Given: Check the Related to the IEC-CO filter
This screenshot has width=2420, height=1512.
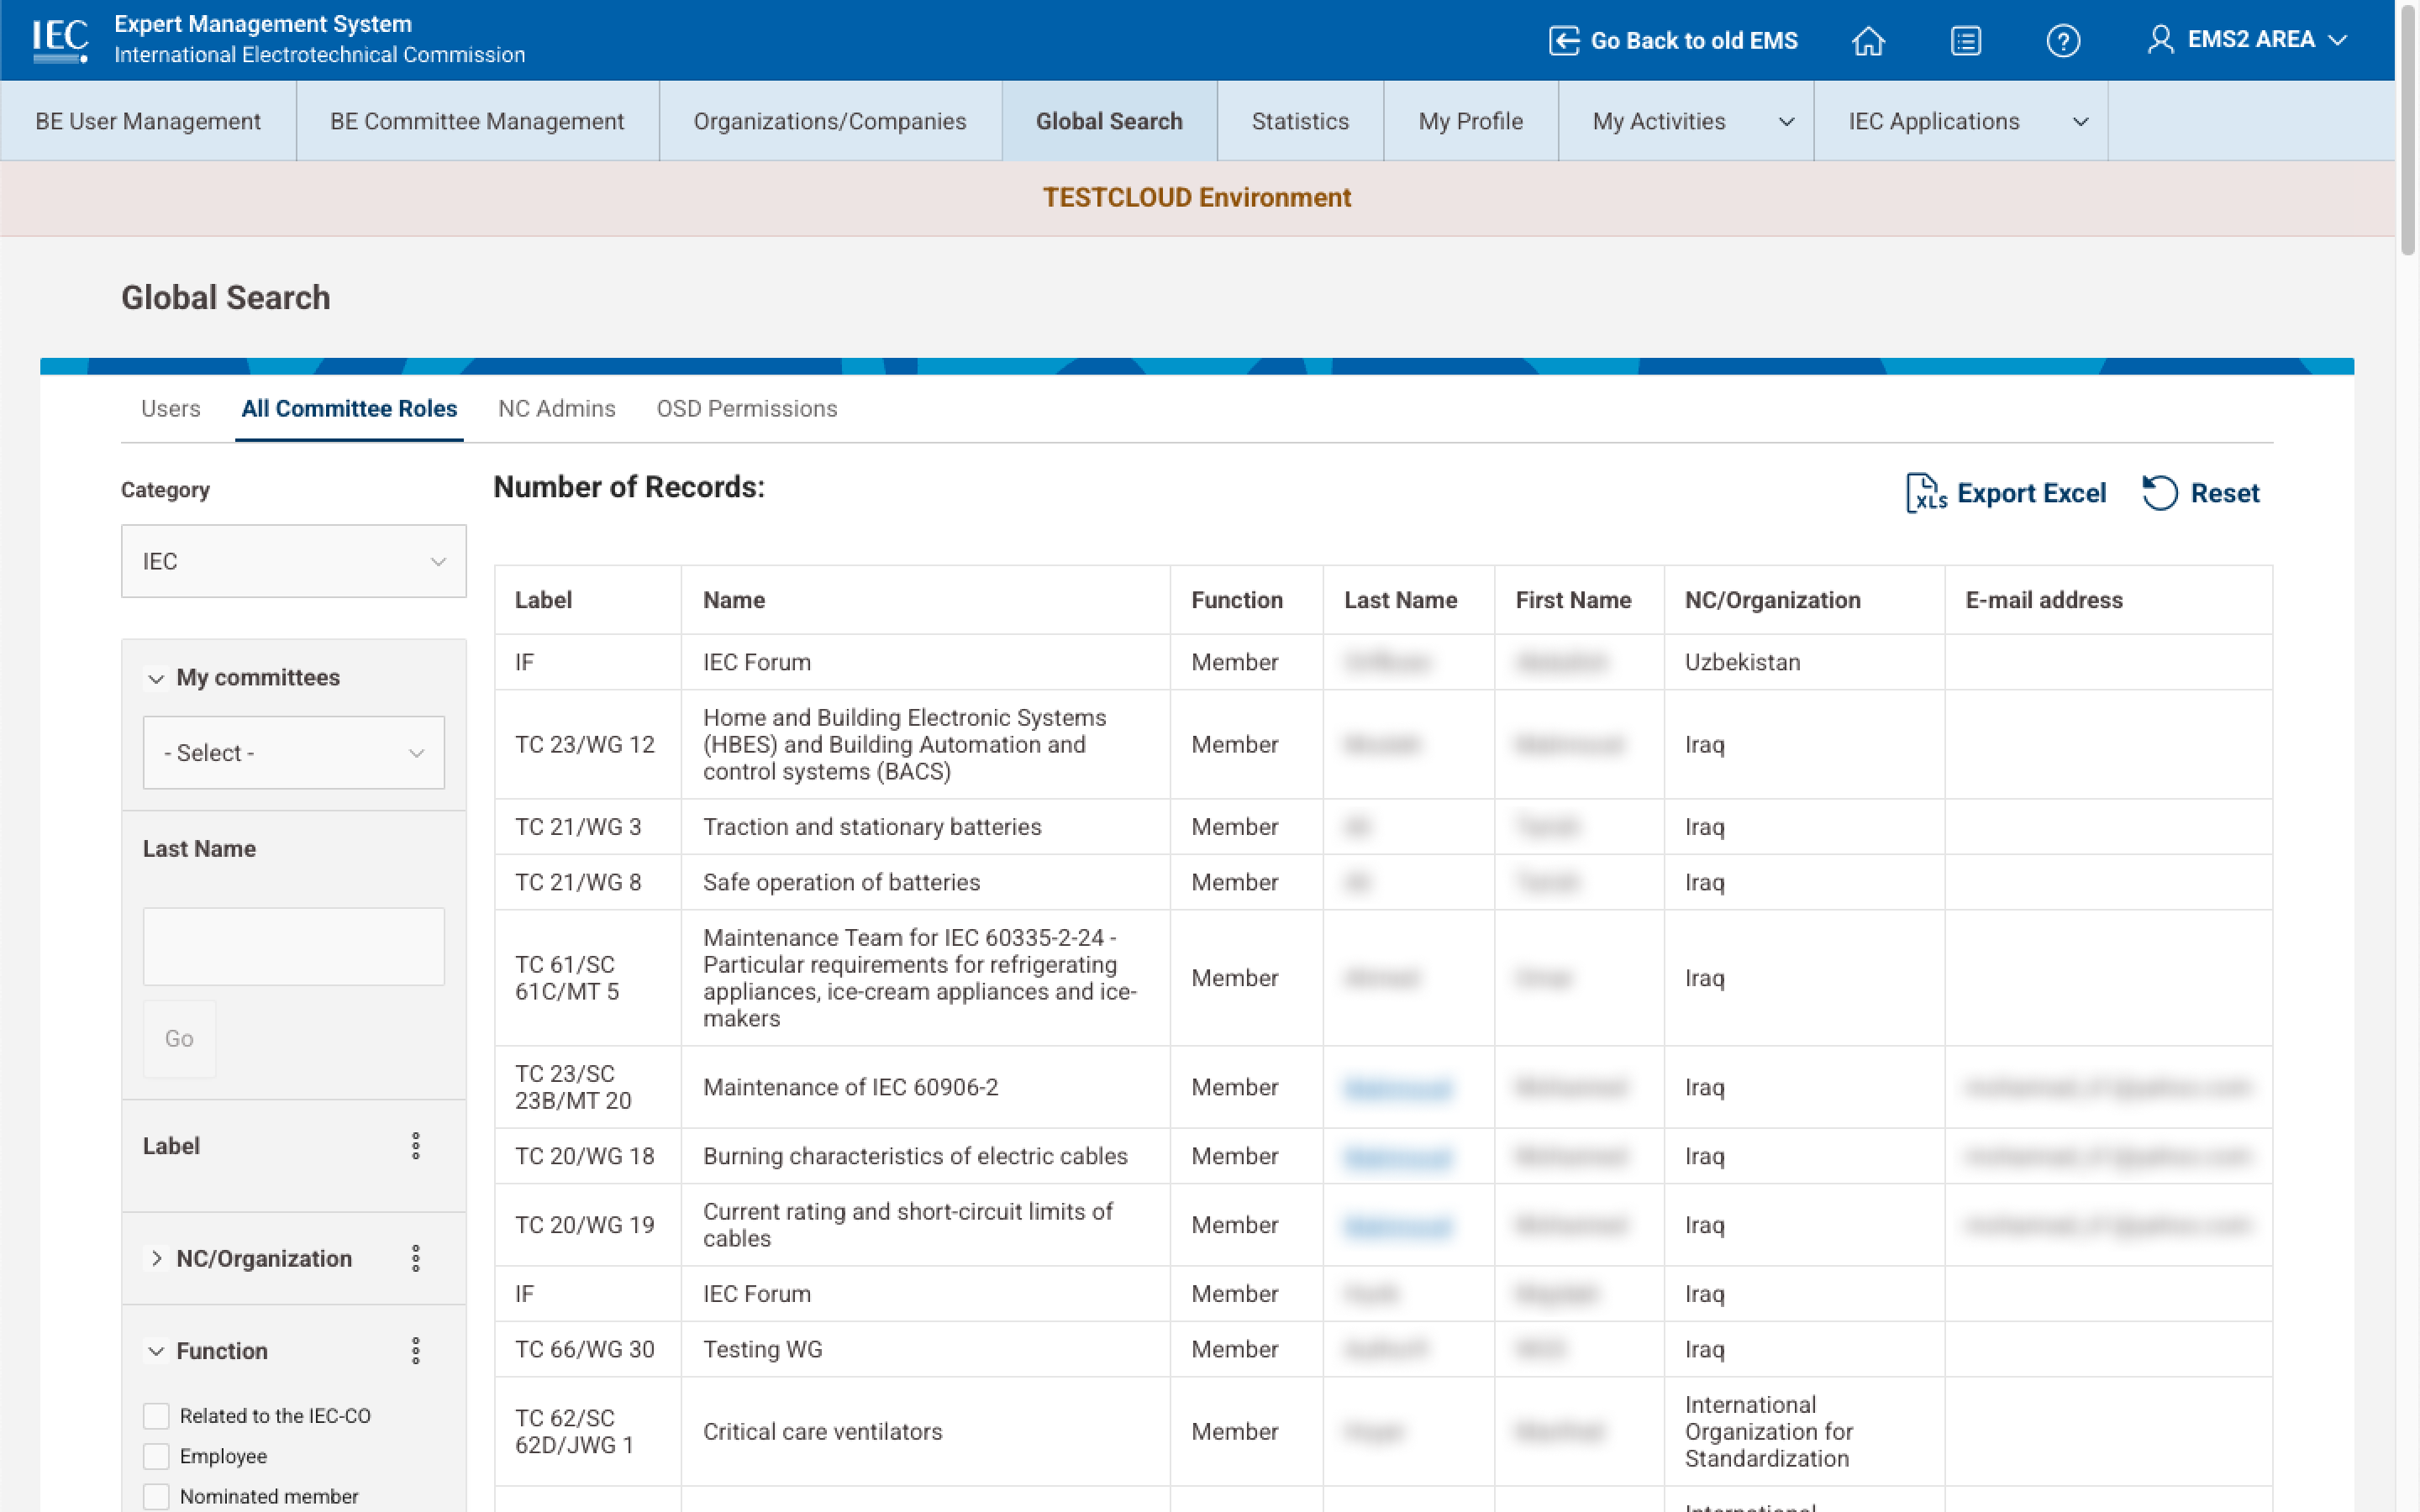Looking at the screenshot, I should point(156,1415).
